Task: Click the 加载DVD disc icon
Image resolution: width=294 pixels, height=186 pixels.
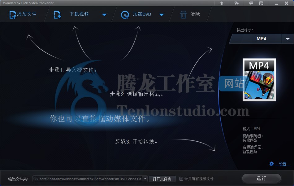Action: [x=125, y=15]
